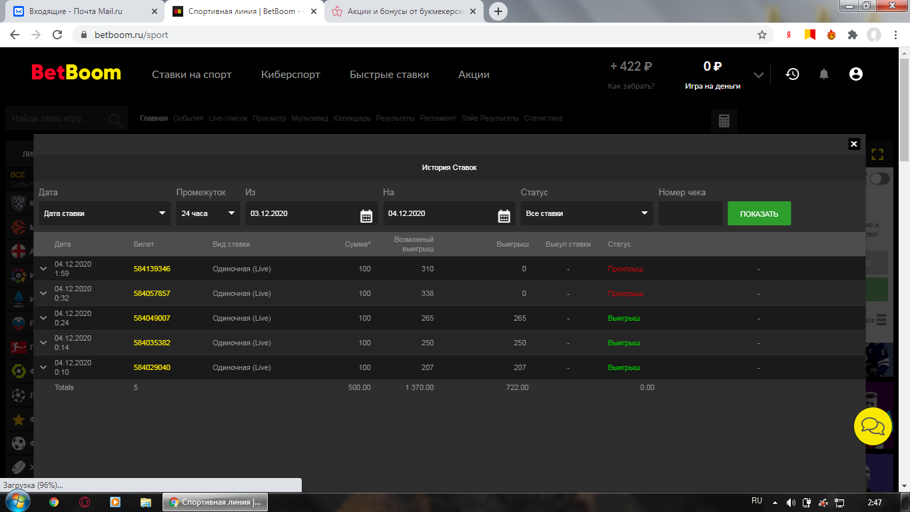Open the Все ставки status dropdown
The height and width of the screenshot is (512, 910).
[x=586, y=214]
